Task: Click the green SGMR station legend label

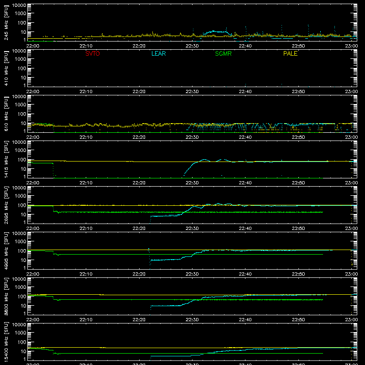Action: click(223, 53)
